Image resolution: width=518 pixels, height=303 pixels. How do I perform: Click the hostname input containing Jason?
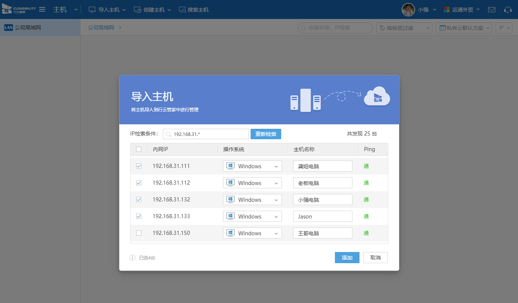pyautogui.click(x=322, y=216)
